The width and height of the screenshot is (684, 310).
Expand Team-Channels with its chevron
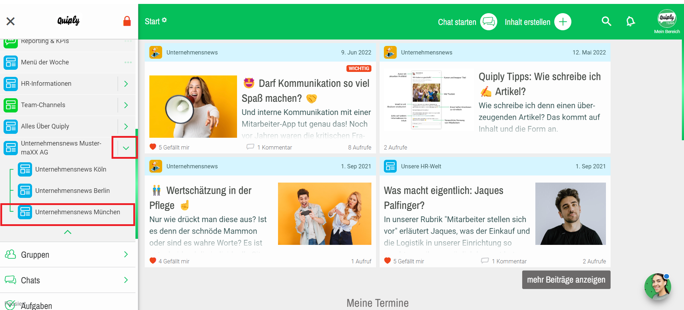point(126,105)
